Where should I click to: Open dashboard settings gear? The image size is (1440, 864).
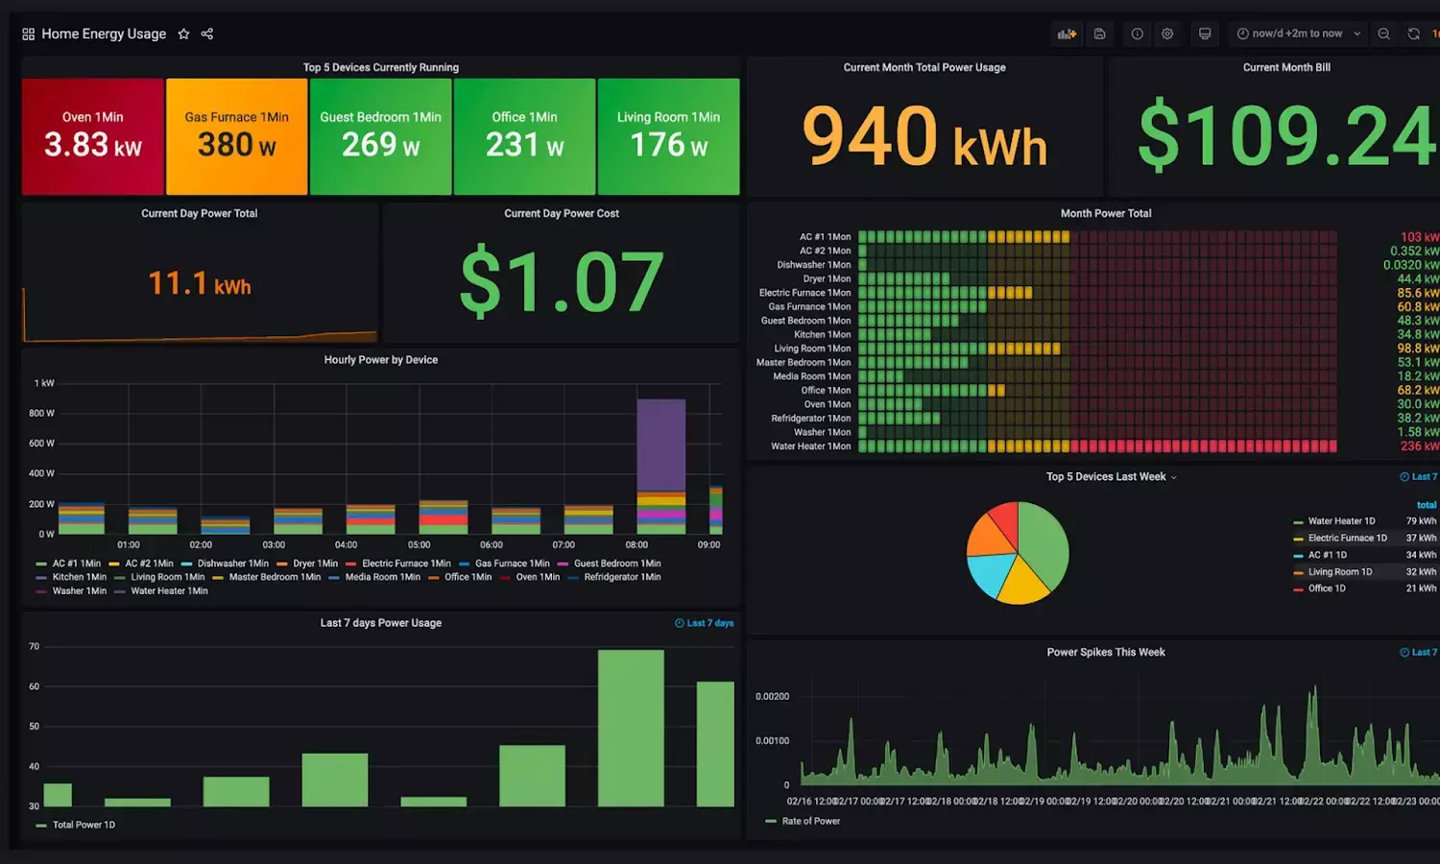1167,34
